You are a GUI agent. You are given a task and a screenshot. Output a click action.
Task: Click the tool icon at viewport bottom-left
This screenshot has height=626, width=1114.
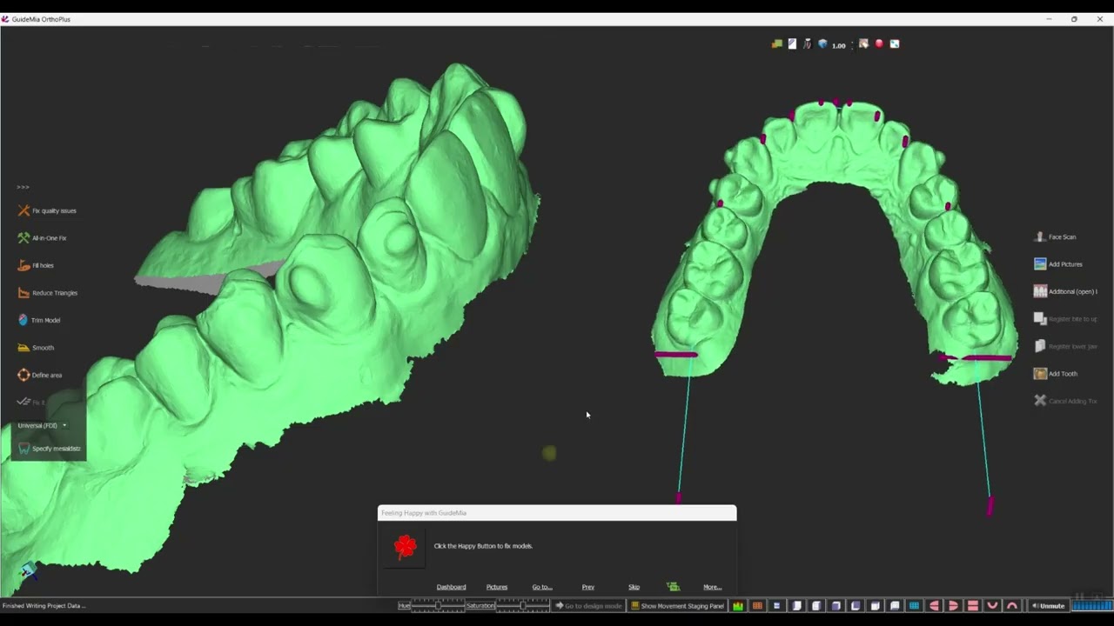tap(27, 570)
